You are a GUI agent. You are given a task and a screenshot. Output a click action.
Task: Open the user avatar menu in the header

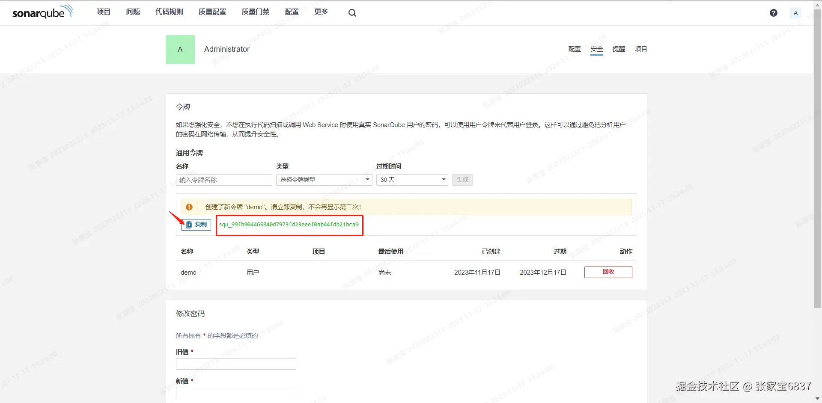(x=795, y=13)
